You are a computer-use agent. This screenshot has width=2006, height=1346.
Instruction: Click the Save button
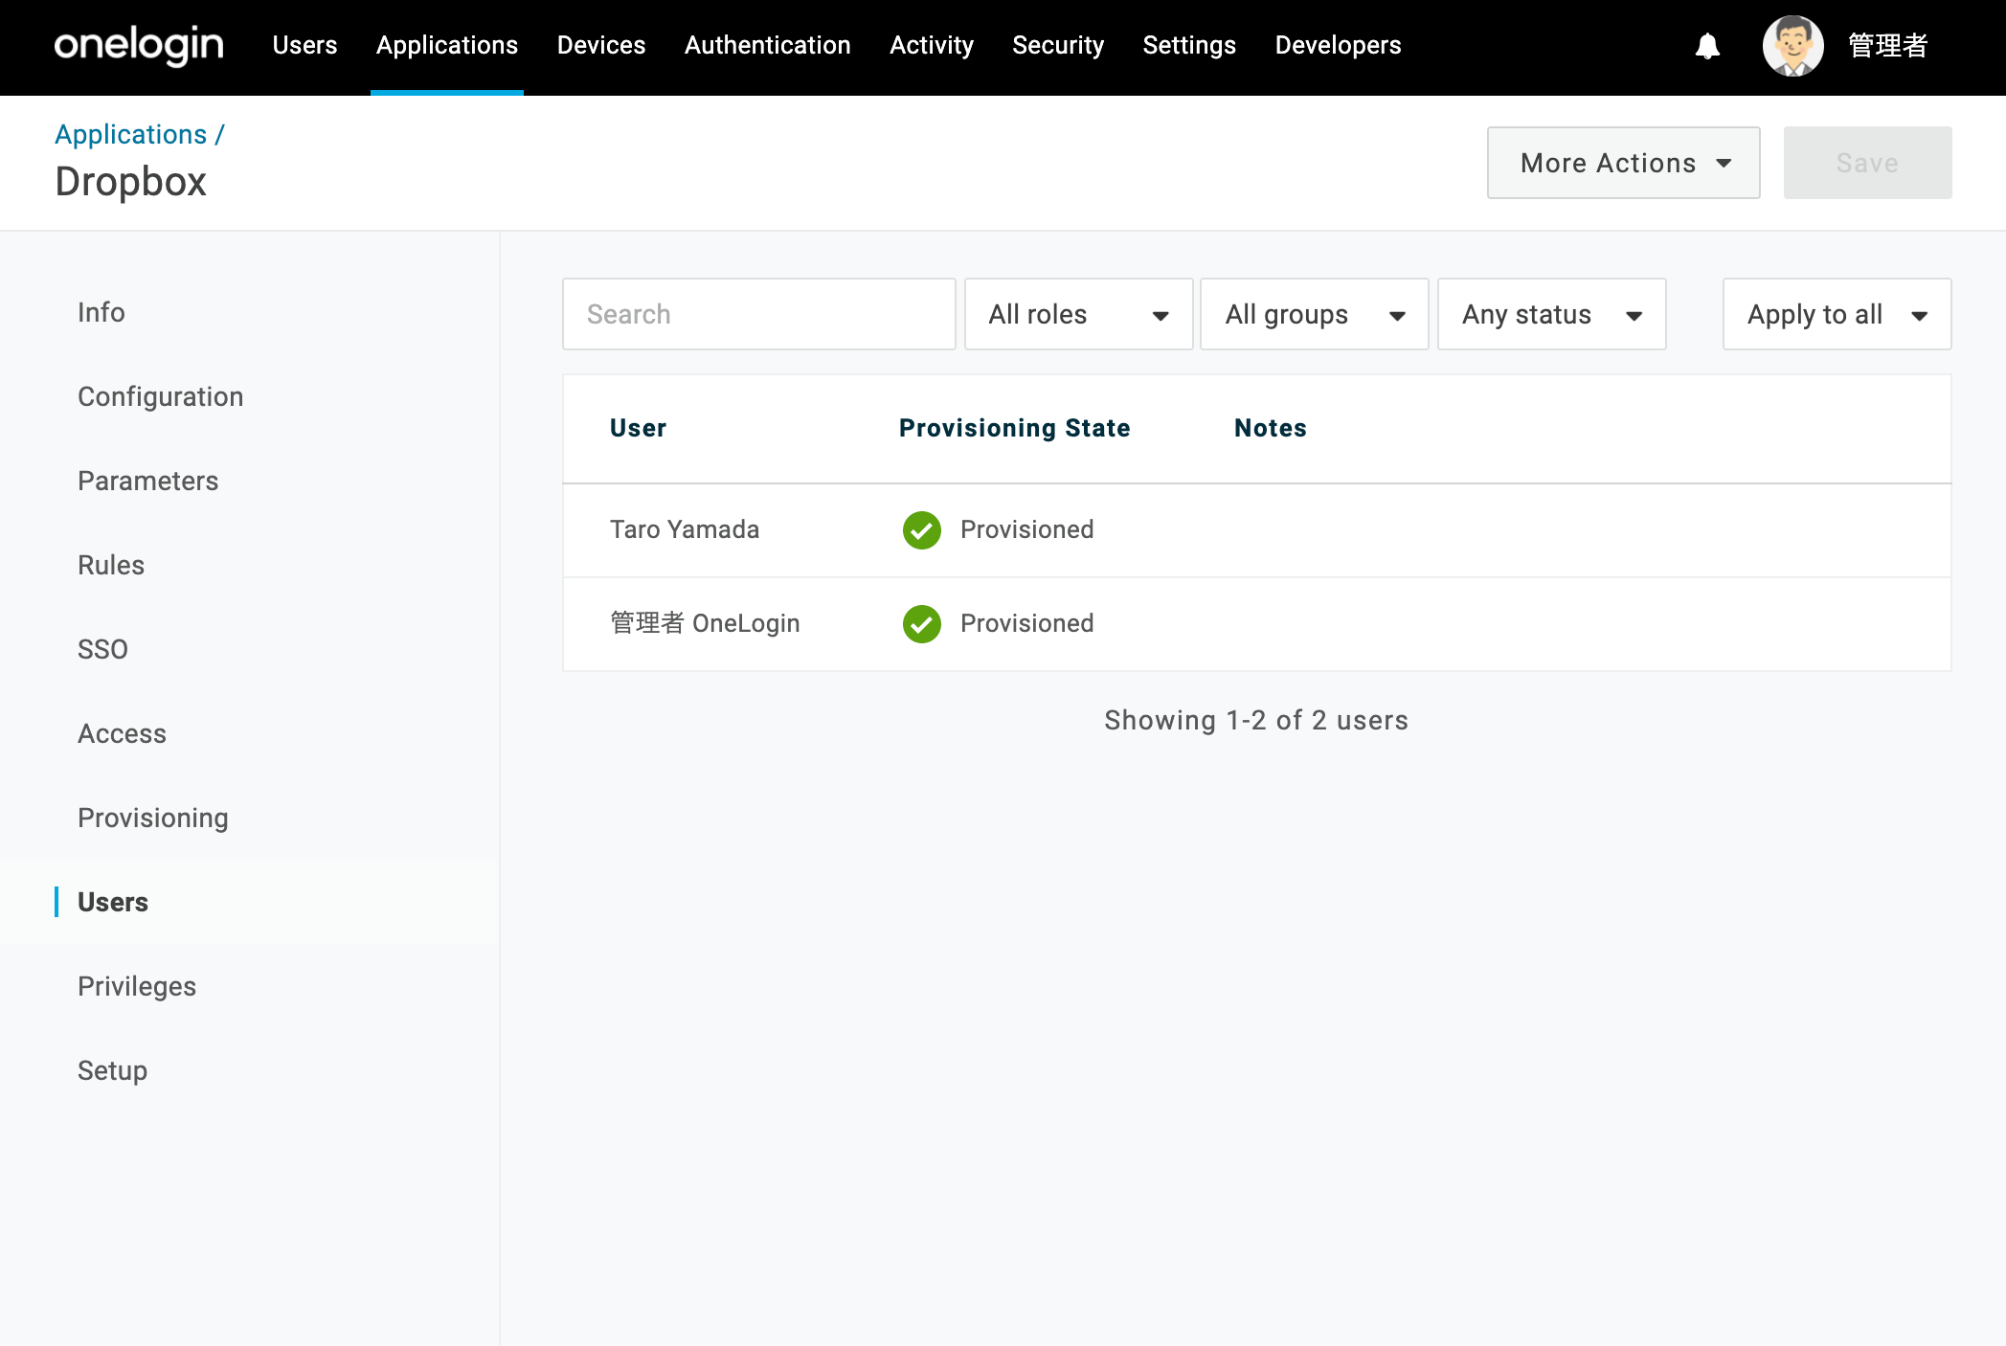pos(1867,163)
